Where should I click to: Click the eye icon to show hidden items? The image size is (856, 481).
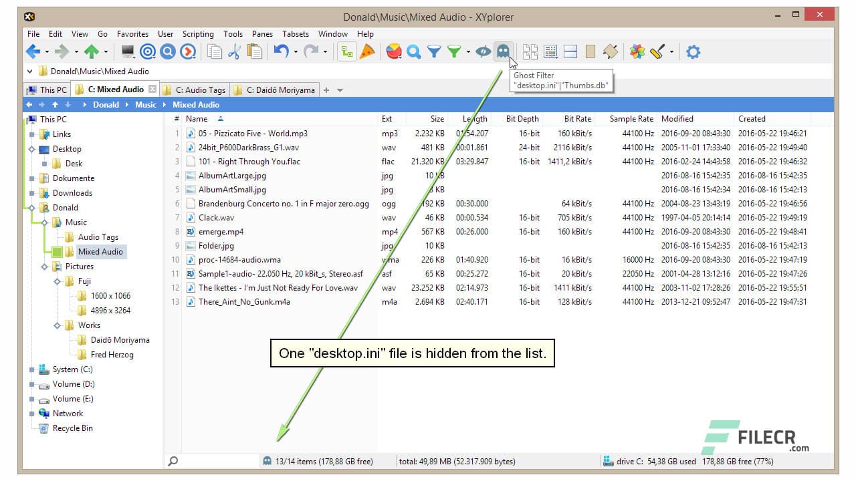click(483, 51)
